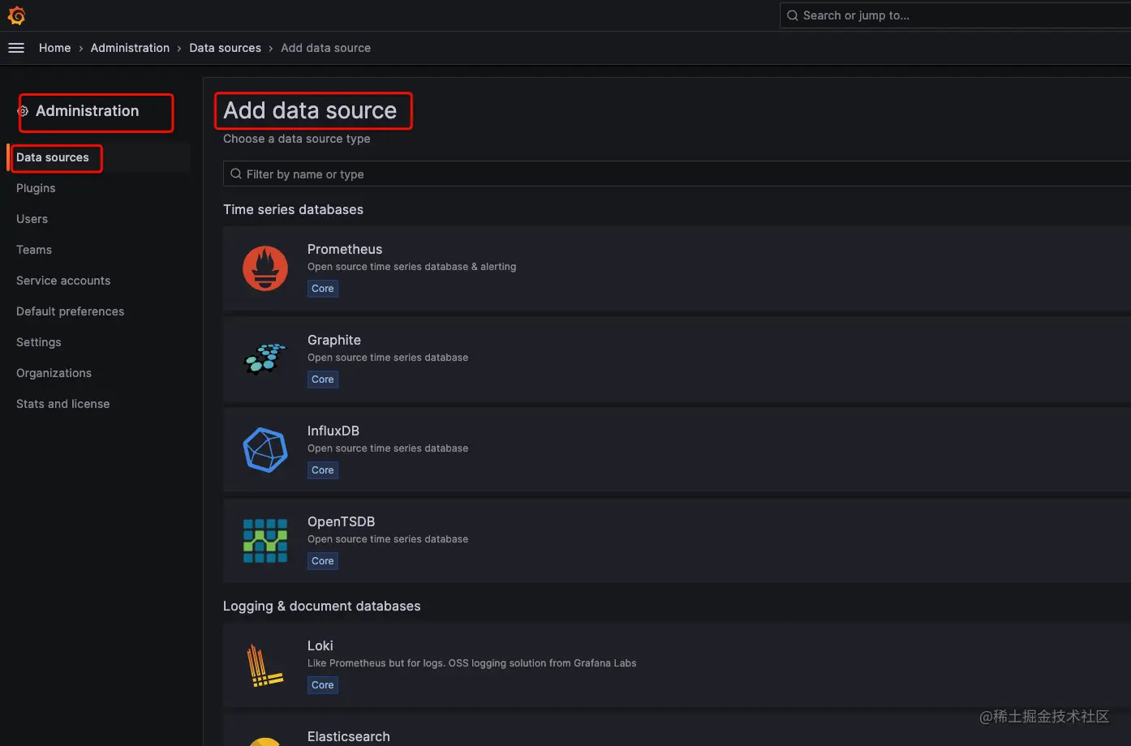Open Plugins in the sidebar

tap(36, 188)
